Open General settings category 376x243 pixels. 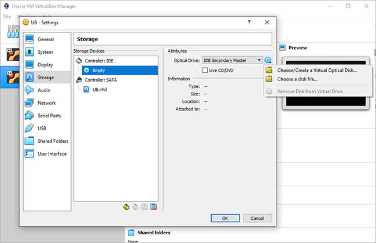(x=47, y=39)
